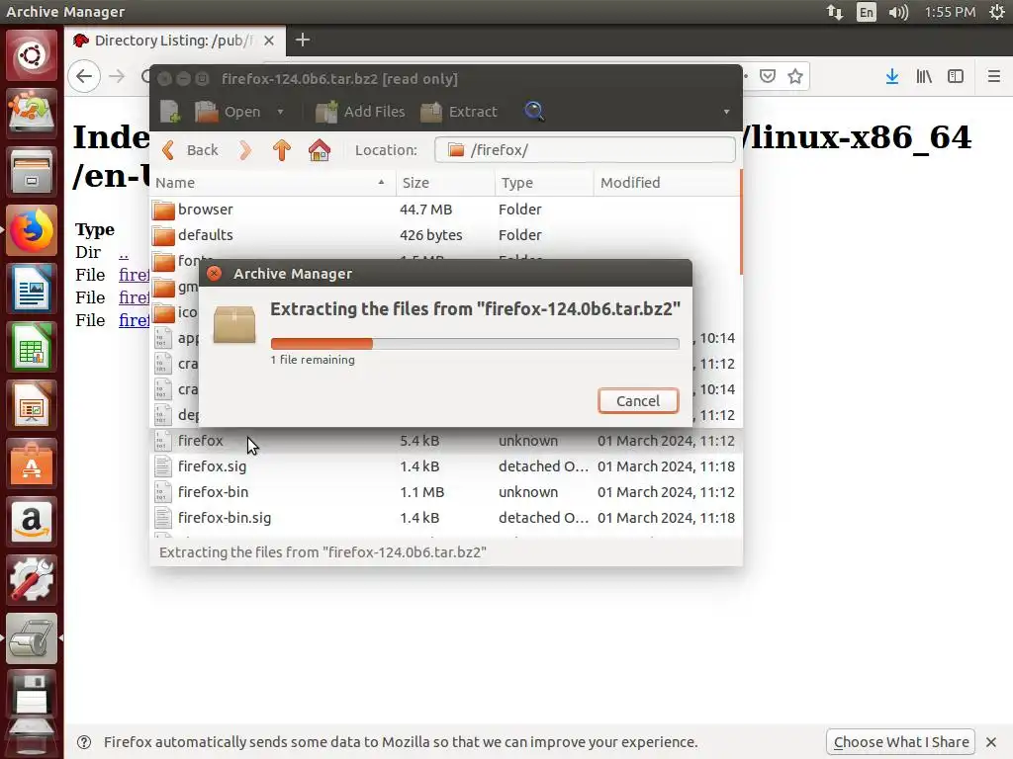Click the Directory Listing browser tab
The height and width of the screenshot is (759, 1013).
[x=174, y=41]
